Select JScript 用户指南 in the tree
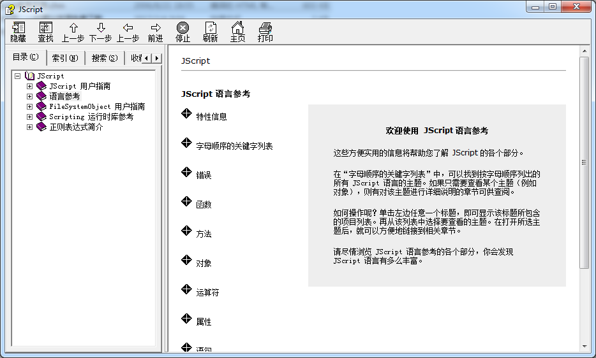The width and height of the screenshot is (596, 358). (80, 86)
